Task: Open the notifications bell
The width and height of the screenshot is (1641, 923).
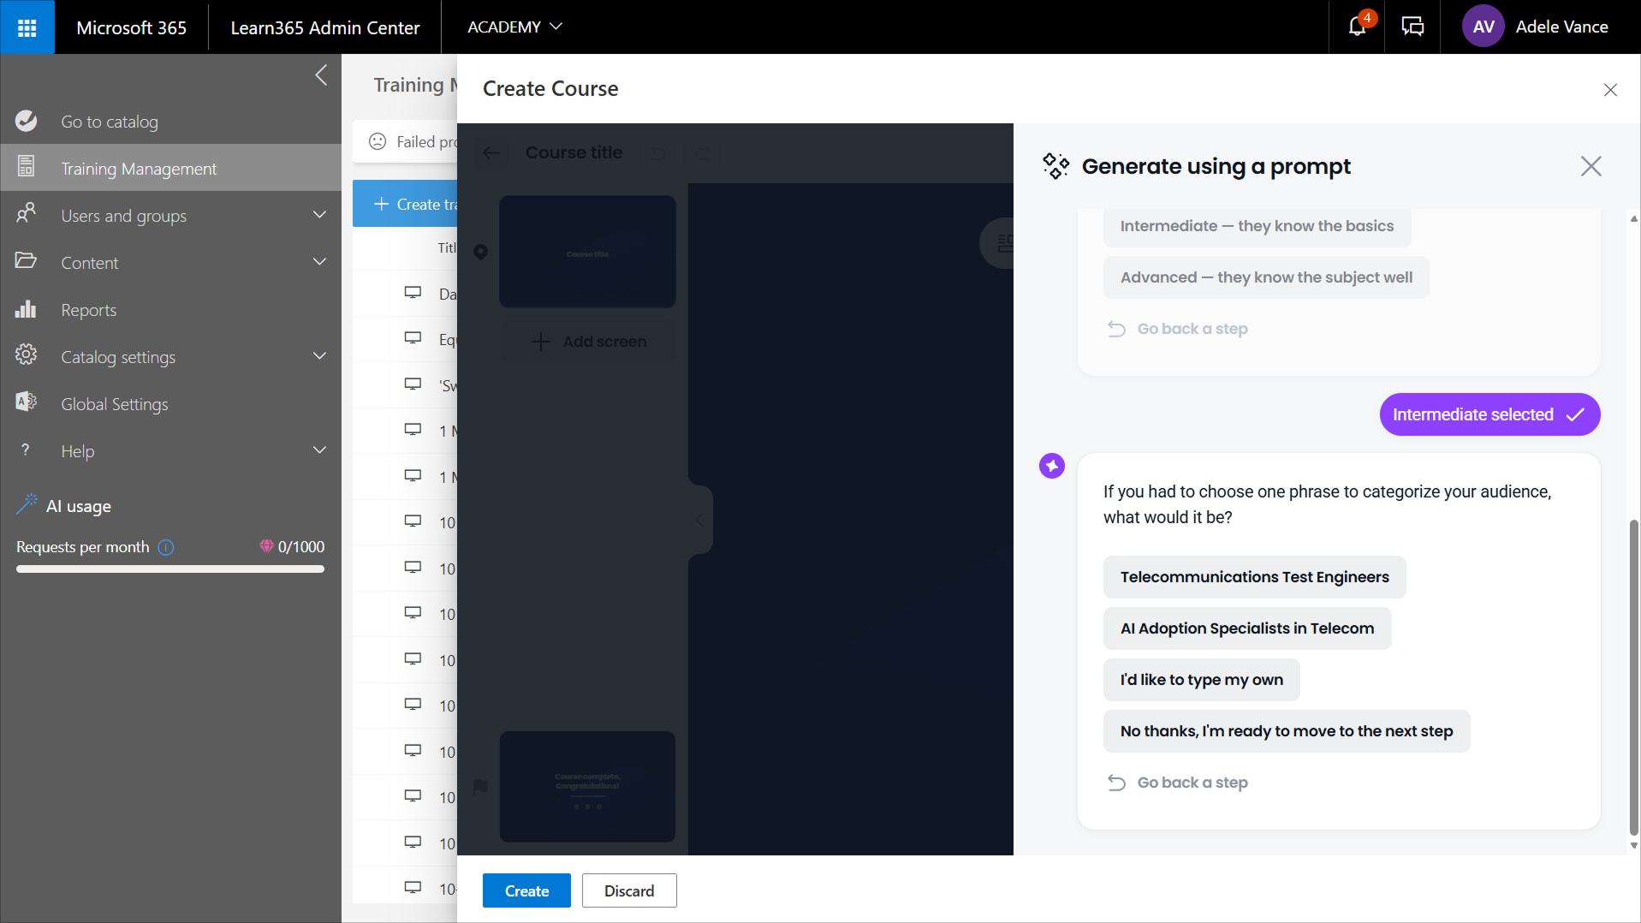Action: point(1357,27)
